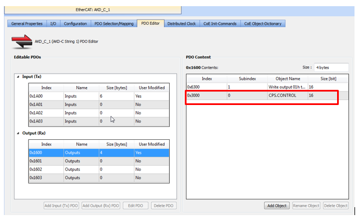Select output PDO 0x1601 row

tap(99, 161)
